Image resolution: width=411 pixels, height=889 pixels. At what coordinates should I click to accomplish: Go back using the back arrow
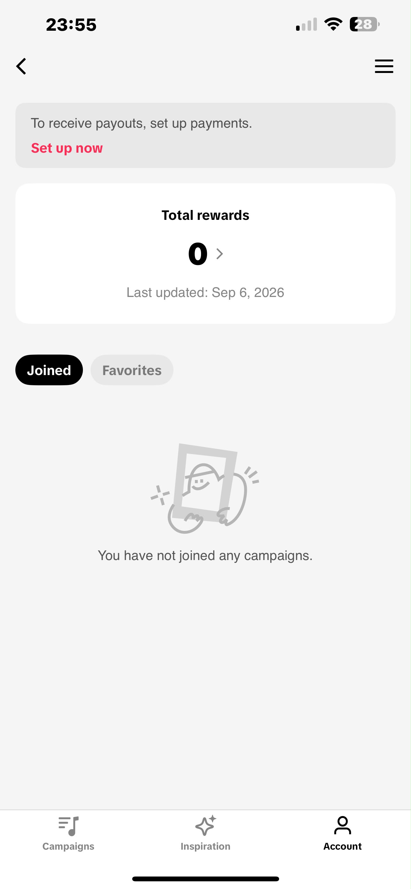(21, 66)
